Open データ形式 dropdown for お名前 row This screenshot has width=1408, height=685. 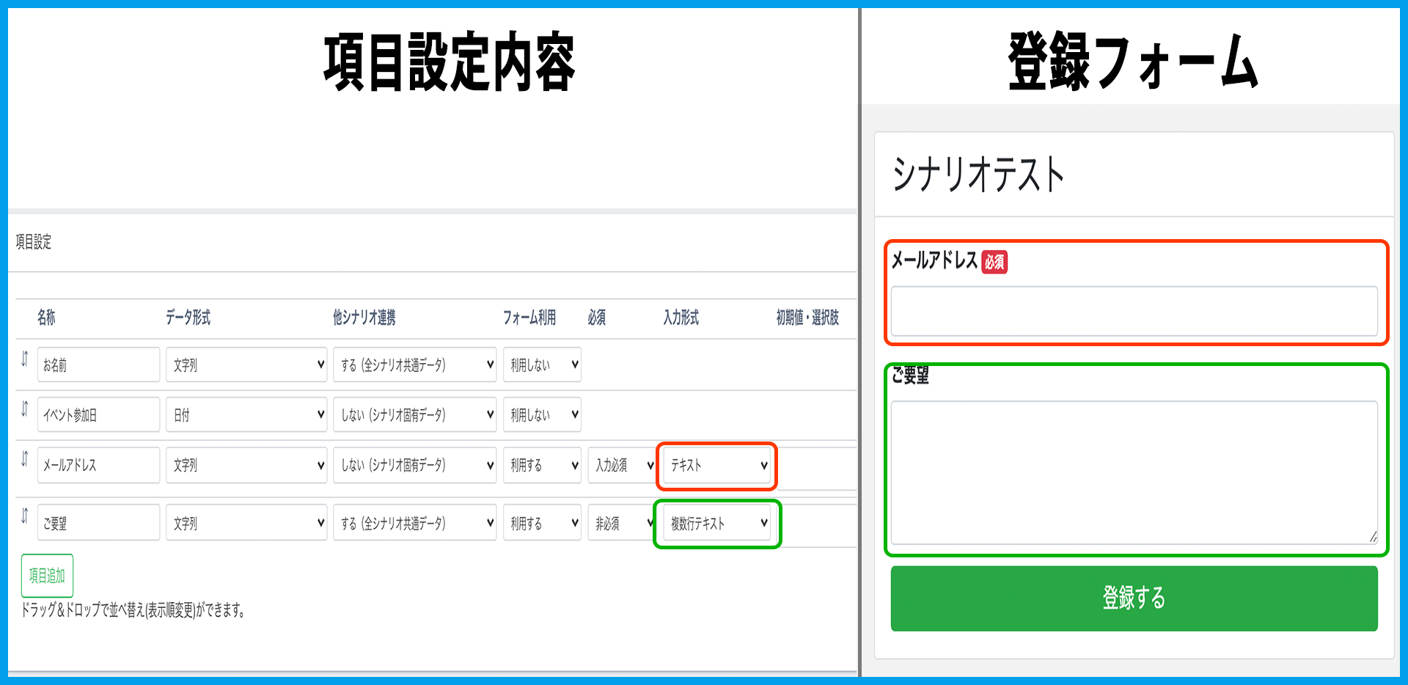pyautogui.click(x=246, y=365)
